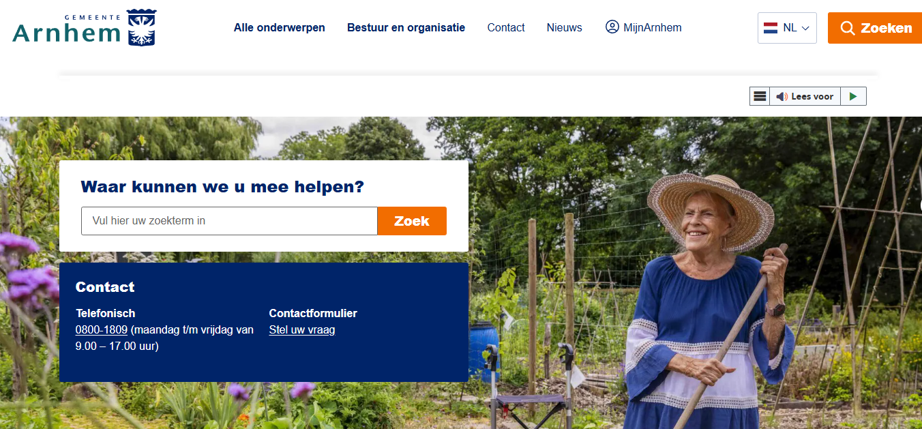This screenshot has height=429, width=922.
Task: Open the Alle onderwerpen menu
Action: [x=280, y=28]
